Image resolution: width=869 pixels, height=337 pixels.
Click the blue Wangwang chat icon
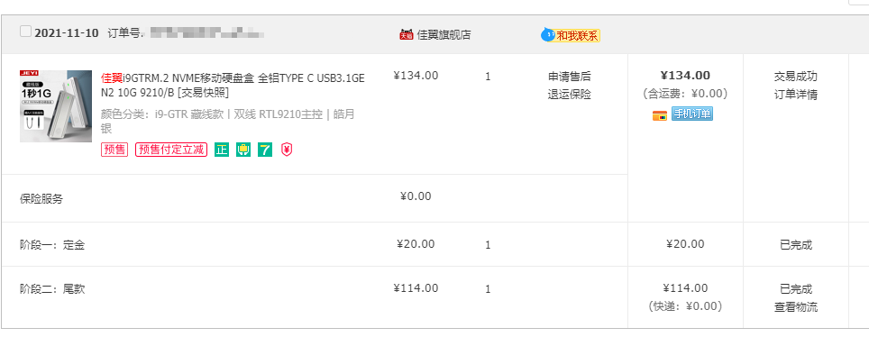547,35
